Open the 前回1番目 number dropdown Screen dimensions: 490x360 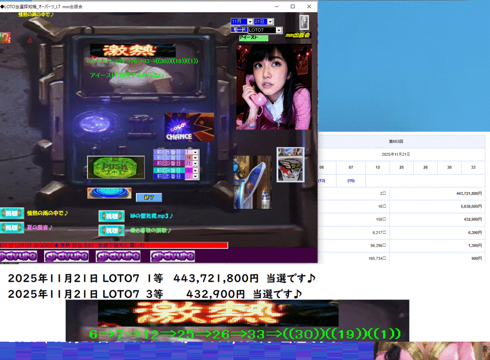pos(195,152)
